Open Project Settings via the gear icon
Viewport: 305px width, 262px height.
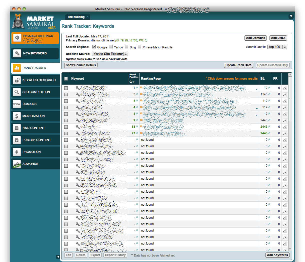coord(17,38)
